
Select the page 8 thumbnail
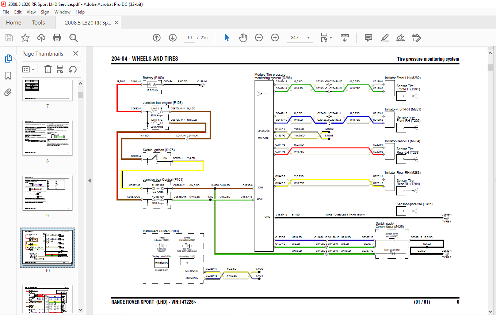[47, 138]
